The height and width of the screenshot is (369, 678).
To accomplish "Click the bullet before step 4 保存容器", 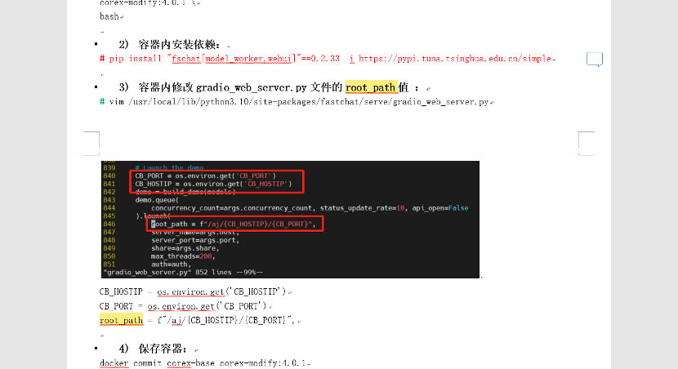I will click(x=96, y=349).
